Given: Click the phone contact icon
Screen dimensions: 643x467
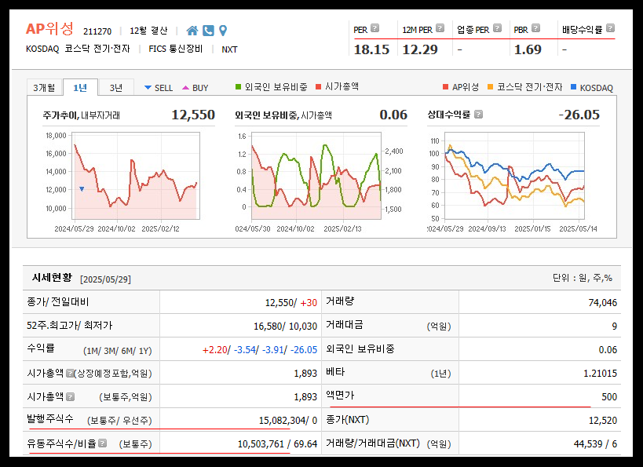Looking at the screenshot, I should click(208, 31).
